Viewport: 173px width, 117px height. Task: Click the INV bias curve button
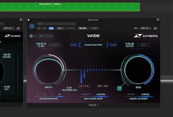pyautogui.click(x=99, y=86)
